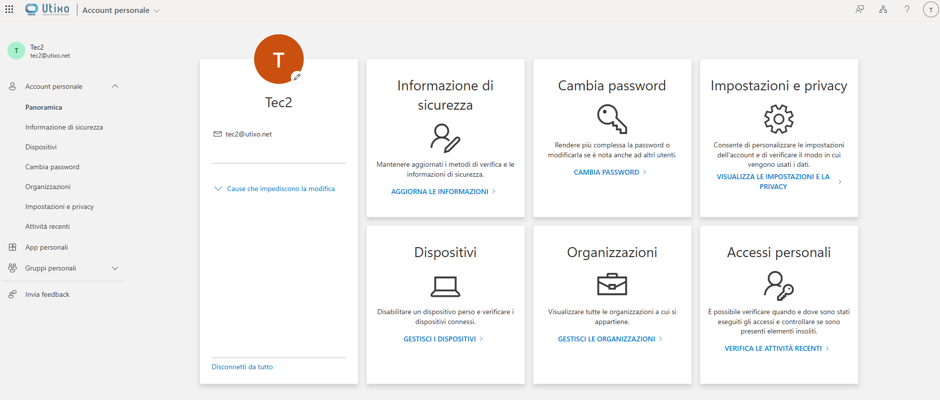Click the briefcase icon in Organizzazioni card

coord(612,285)
